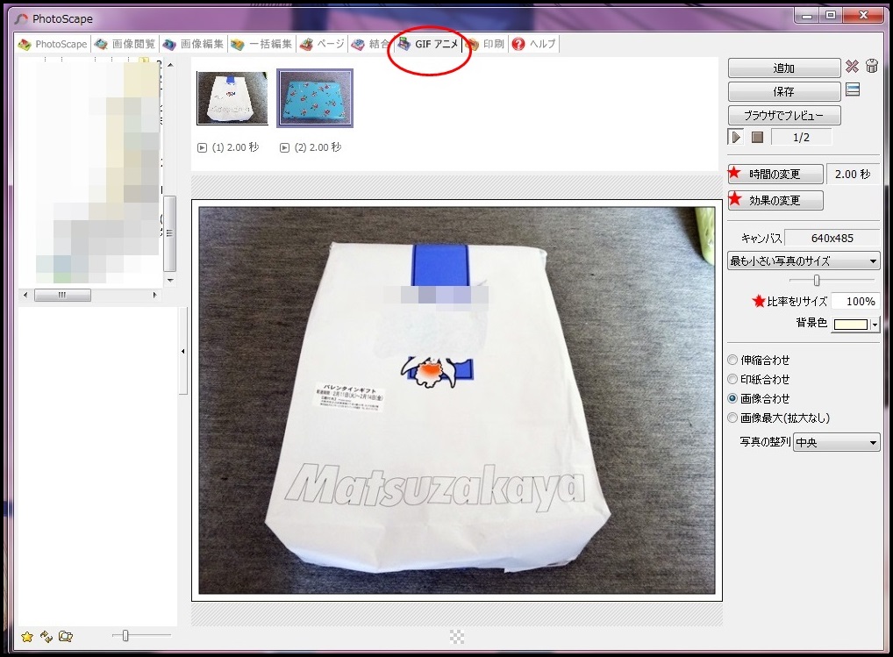The height and width of the screenshot is (657, 893).
Task: Open the 写真の整列 中央 dropdown
Action: pos(837,442)
